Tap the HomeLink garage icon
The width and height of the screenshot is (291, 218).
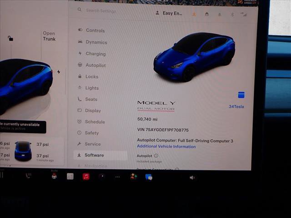pos(207,14)
